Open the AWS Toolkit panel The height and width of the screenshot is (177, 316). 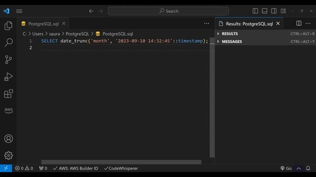tap(8, 110)
